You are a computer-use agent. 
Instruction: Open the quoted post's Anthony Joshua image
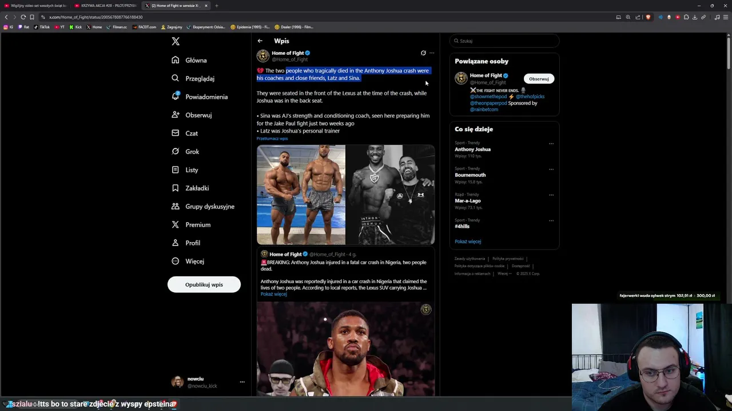(x=345, y=349)
